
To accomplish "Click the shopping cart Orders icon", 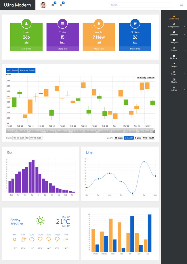I will point(135,24).
